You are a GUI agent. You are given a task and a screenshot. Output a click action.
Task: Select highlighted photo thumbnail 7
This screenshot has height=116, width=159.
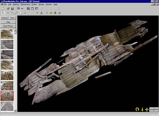click(7, 96)
